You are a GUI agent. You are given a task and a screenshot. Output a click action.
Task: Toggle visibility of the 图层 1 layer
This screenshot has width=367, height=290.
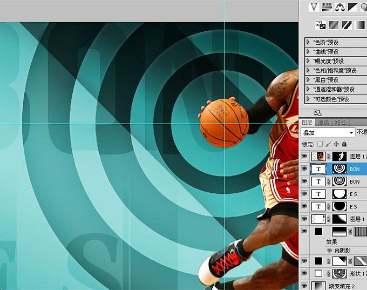pyautogui.click(x=304, y=219)
